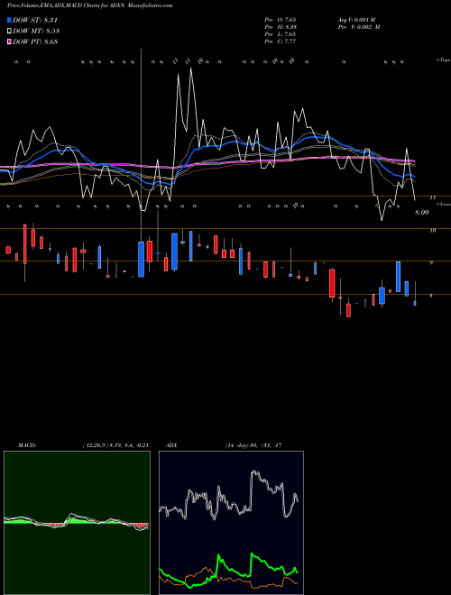The width and height of the screenshot is (451, 595).
Task: Select the 'DOW ST: 8.31' legend label
Action: click(35, 20)
